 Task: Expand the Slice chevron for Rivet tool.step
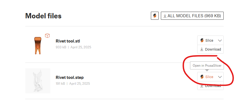click(220, 77)
